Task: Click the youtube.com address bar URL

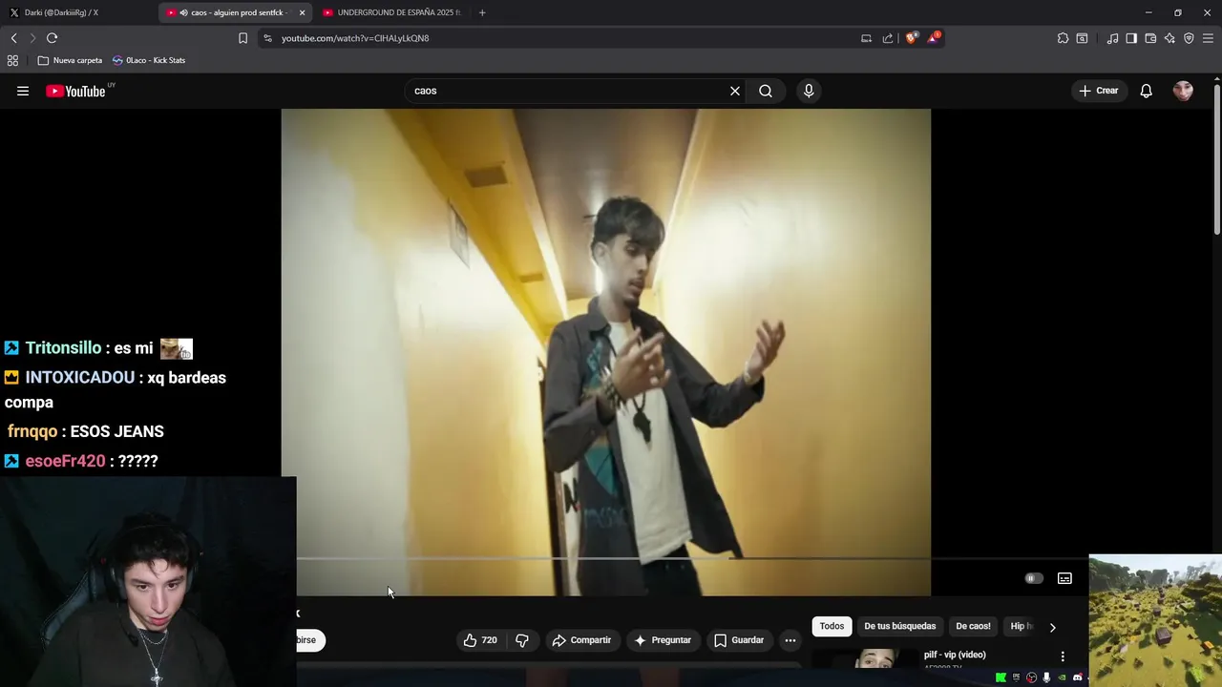Action: [x=355, y=38]
